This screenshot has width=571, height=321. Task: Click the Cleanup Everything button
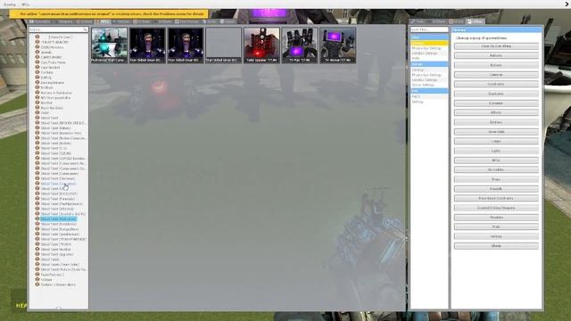click(x=496, y=46)
